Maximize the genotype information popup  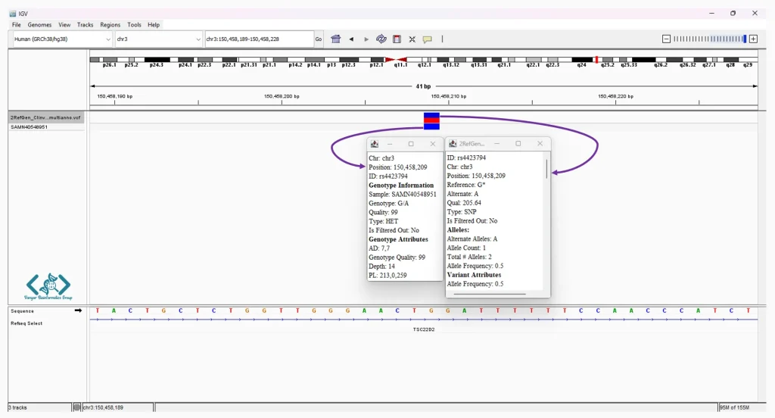411,144
